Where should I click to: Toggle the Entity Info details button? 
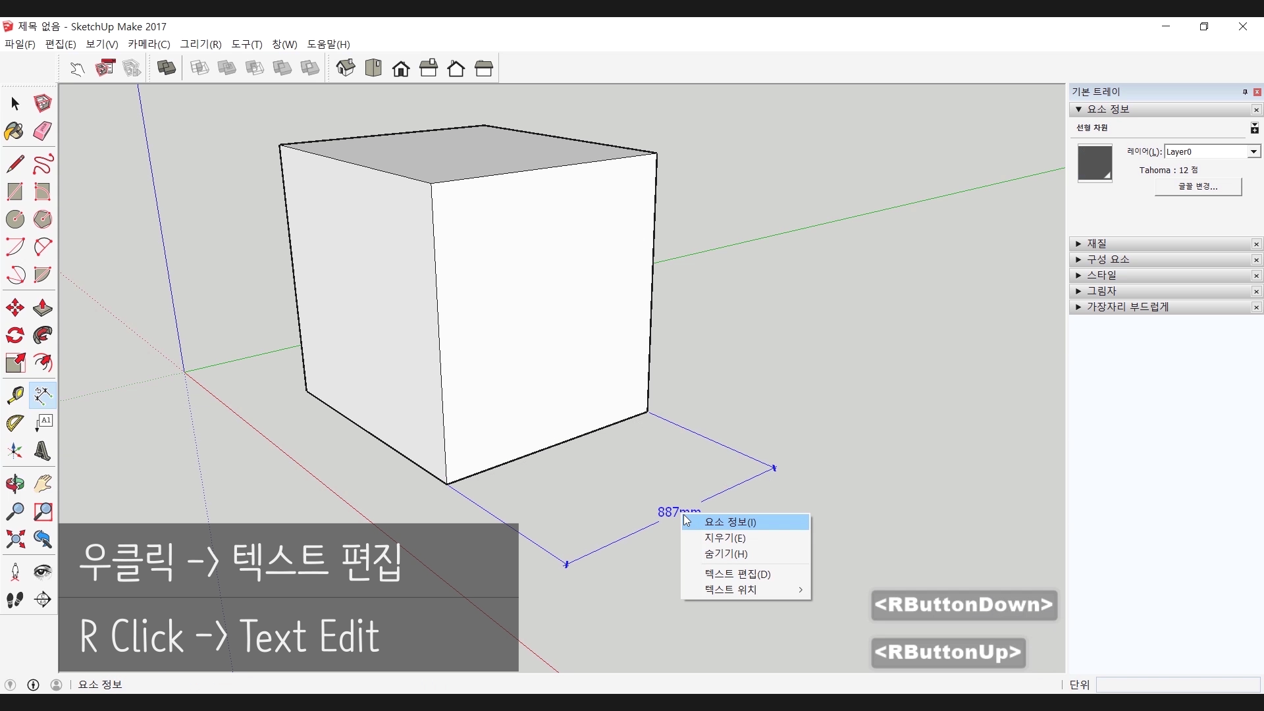(1254, 128)
